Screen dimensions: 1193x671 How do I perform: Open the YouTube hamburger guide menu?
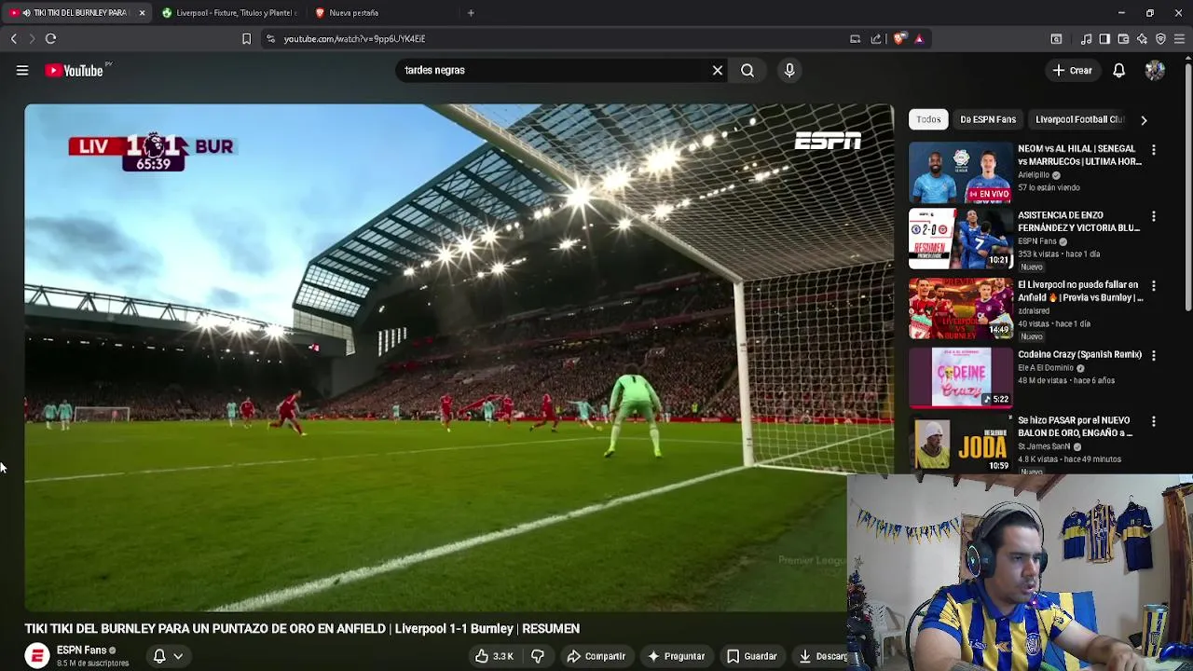click(x=22, y=70)
